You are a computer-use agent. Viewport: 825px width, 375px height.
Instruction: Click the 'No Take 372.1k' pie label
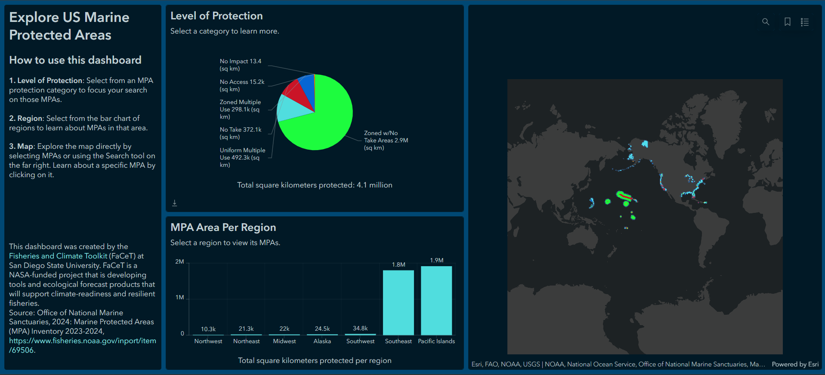pos(241,133)
